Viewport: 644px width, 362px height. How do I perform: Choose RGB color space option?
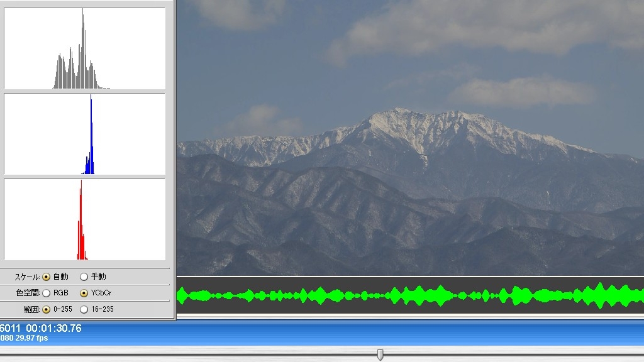47,293
